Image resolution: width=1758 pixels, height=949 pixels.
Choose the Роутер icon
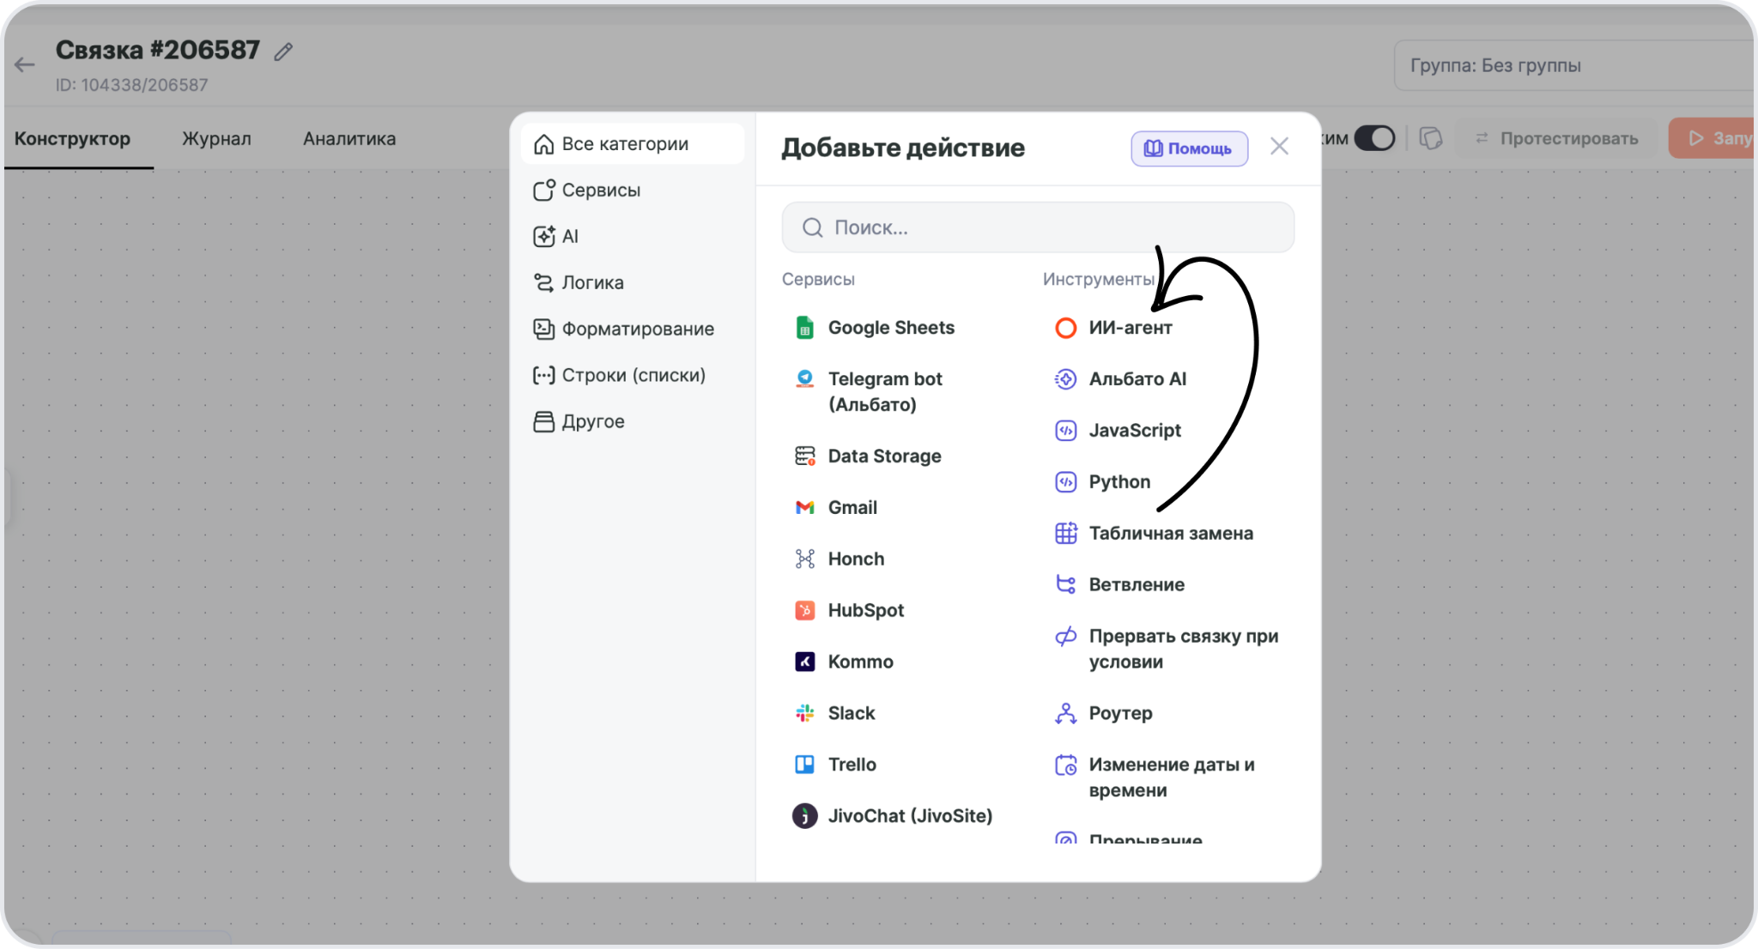point(1065,713)
